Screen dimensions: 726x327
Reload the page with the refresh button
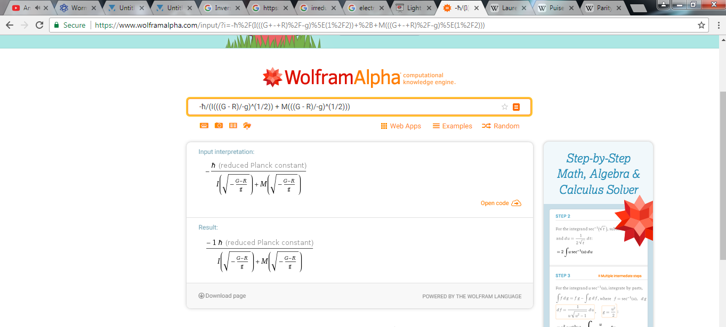[39, 25]
